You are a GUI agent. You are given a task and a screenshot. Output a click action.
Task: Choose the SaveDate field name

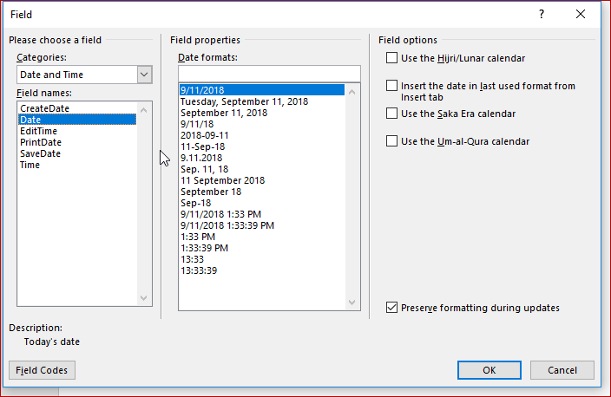40,153
